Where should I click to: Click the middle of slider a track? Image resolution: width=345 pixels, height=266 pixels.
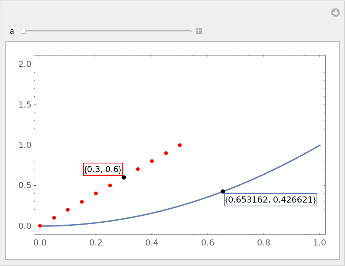point(107,31)
